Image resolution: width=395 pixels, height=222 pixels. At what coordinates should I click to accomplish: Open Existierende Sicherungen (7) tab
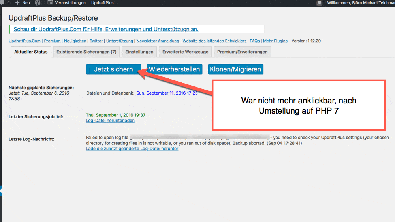tap(87, 52)
